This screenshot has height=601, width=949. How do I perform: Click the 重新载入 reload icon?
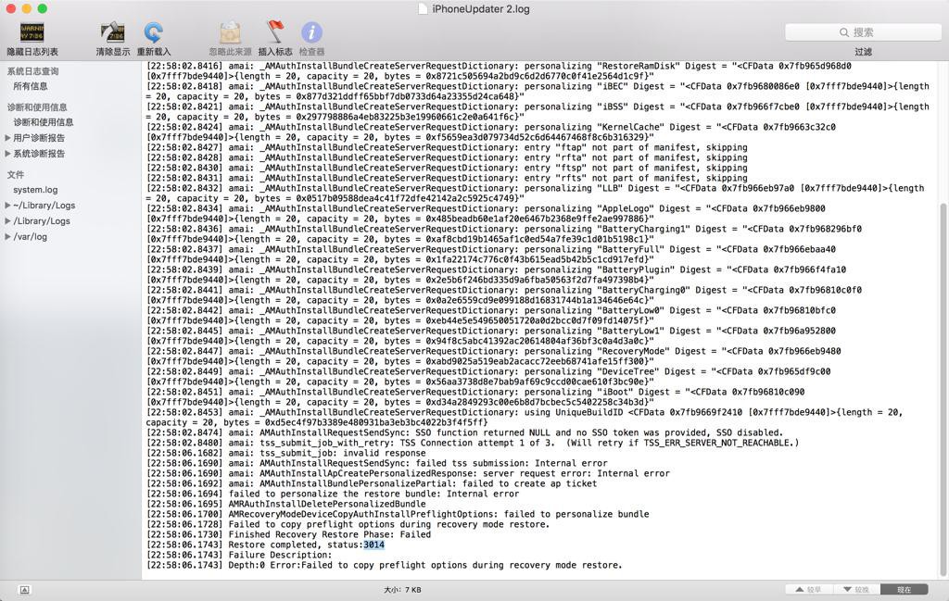click(x=154, y=32)
